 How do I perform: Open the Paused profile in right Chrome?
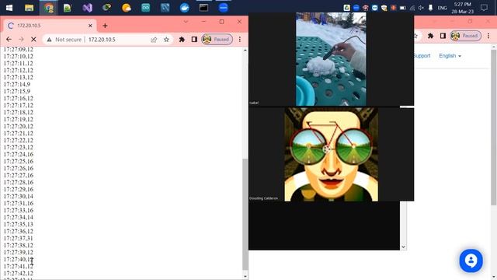[466, 36]
